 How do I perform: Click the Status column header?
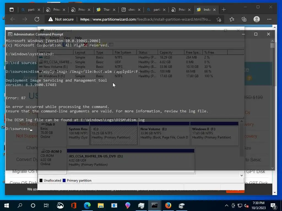(147, 52)
